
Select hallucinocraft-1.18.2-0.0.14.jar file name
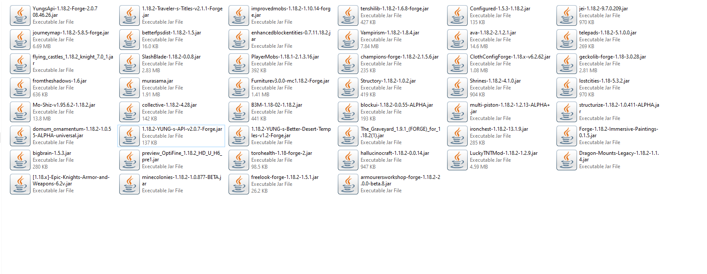click(395, 153)
